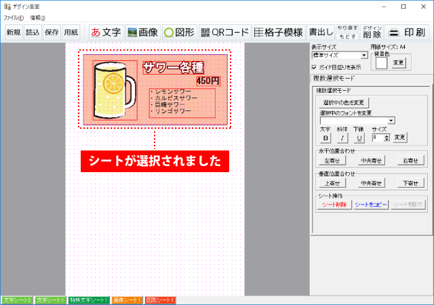Maximize the デザイン画面 window

[x=403, y=7]
